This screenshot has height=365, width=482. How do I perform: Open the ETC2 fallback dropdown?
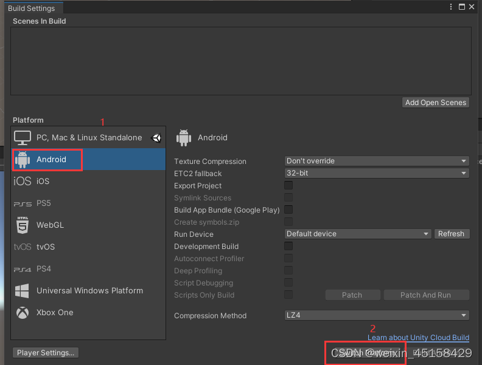(377, 173)
